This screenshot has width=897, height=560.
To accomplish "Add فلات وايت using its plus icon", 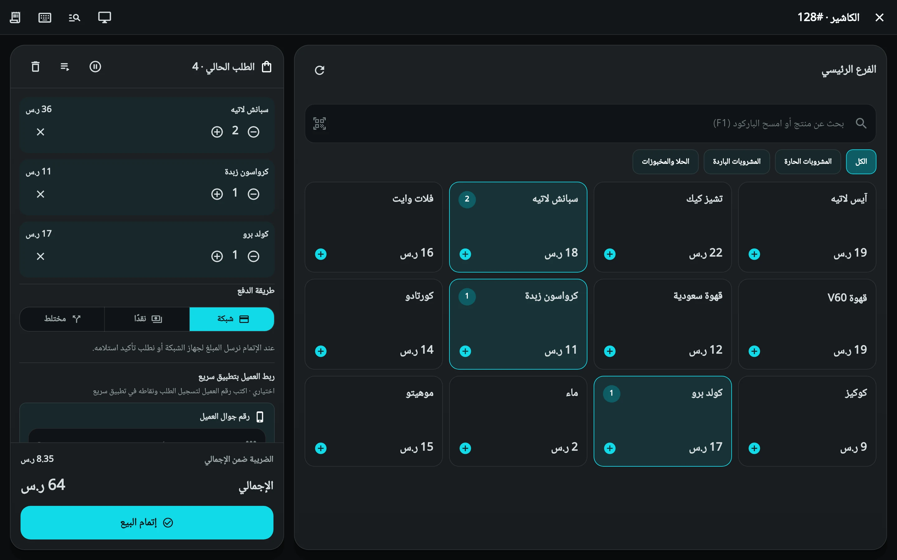I will 320,254.
